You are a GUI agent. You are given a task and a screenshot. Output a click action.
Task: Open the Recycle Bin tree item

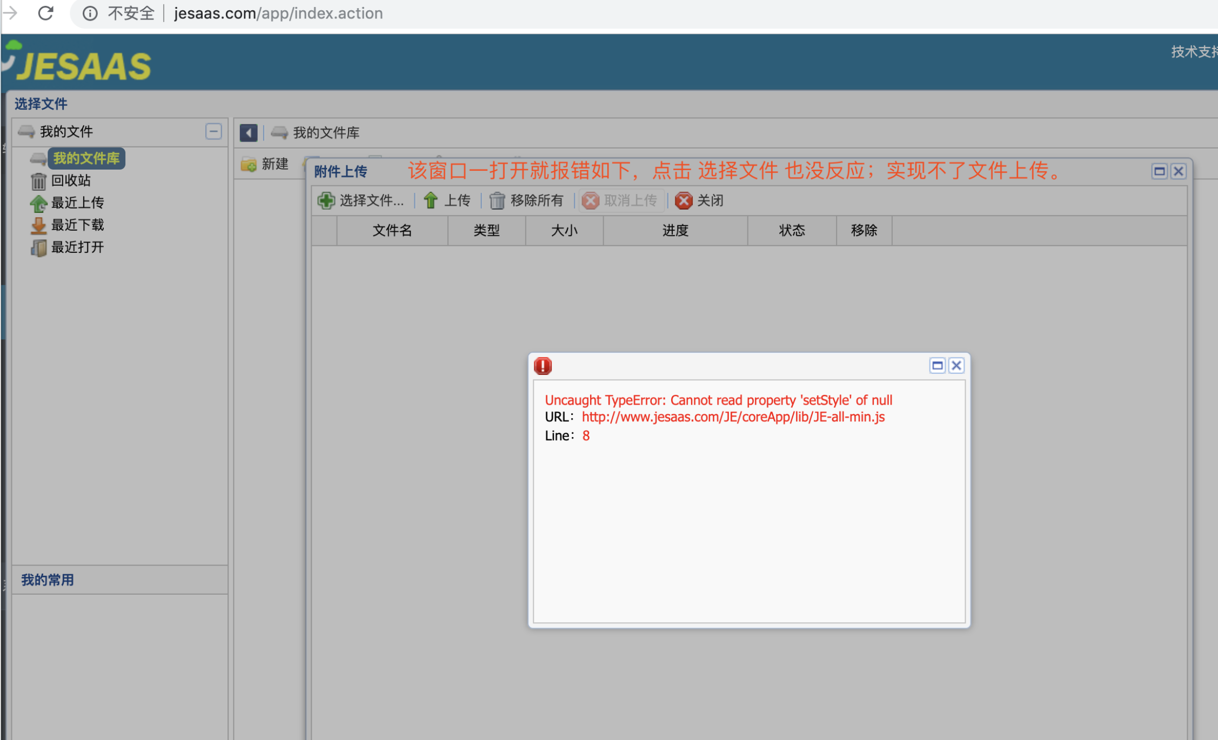click(70, 180)
